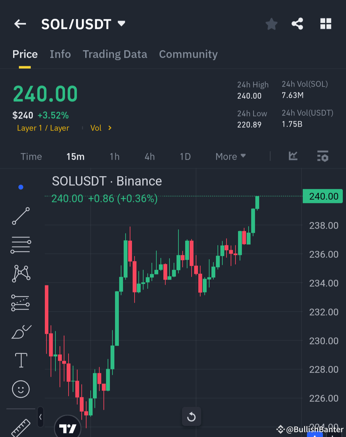346x437 pixels.
Task: Collapse the drawing toolbar with chevron handle
Action: [40, 417]
